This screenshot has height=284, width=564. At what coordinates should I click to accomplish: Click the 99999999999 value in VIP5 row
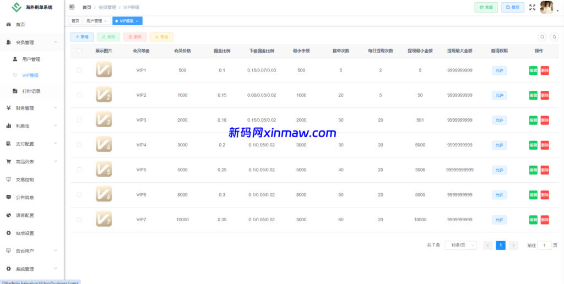(x=460, y=170)
